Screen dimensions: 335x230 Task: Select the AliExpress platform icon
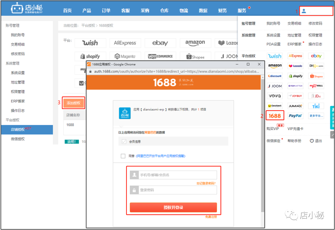[x=295, y=56]
